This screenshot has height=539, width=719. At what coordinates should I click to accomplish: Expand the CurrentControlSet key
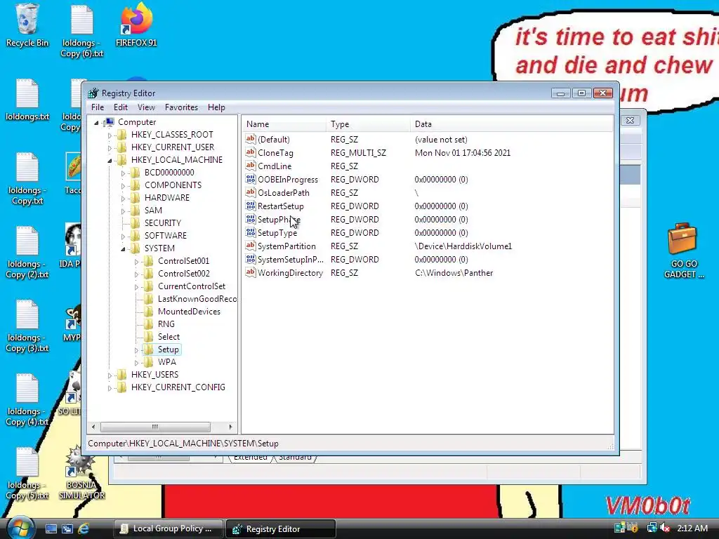136,287
